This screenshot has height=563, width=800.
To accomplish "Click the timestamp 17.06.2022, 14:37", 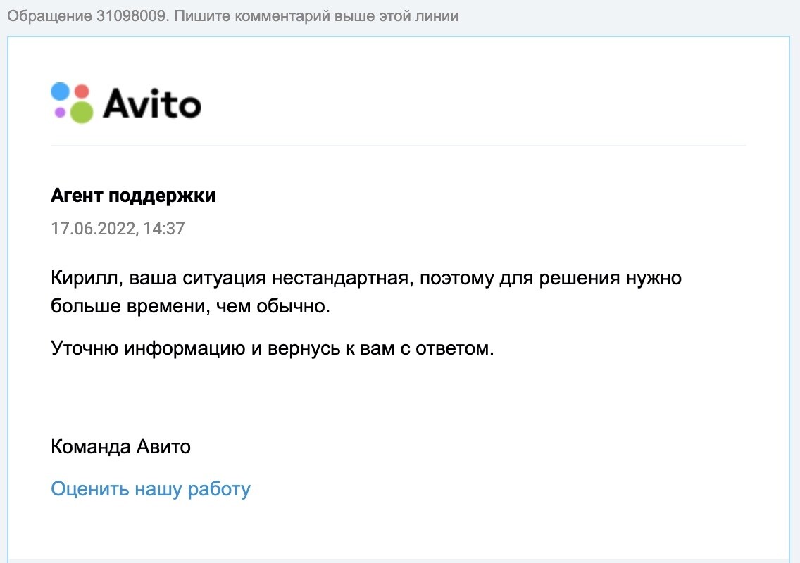I will point(118,229).
